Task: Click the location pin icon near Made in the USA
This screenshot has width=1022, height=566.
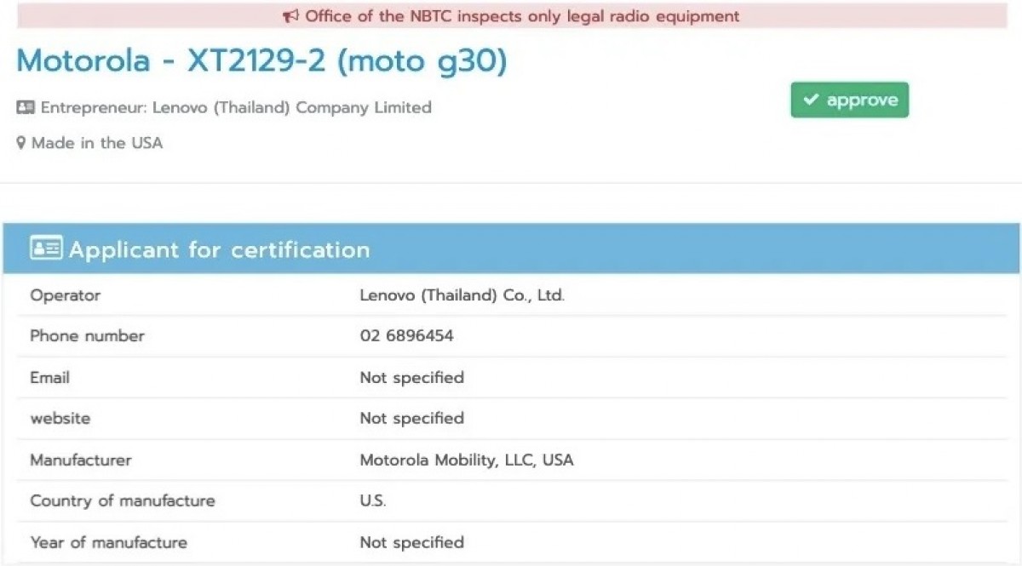Action: [x=20, y=142]
